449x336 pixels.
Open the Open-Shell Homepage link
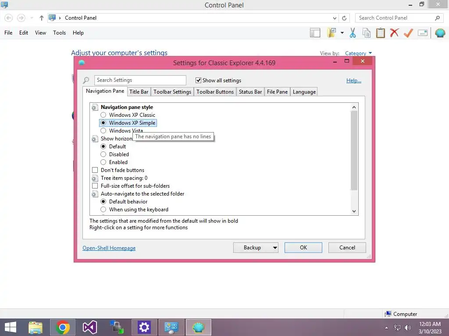(x=109, y=248)
